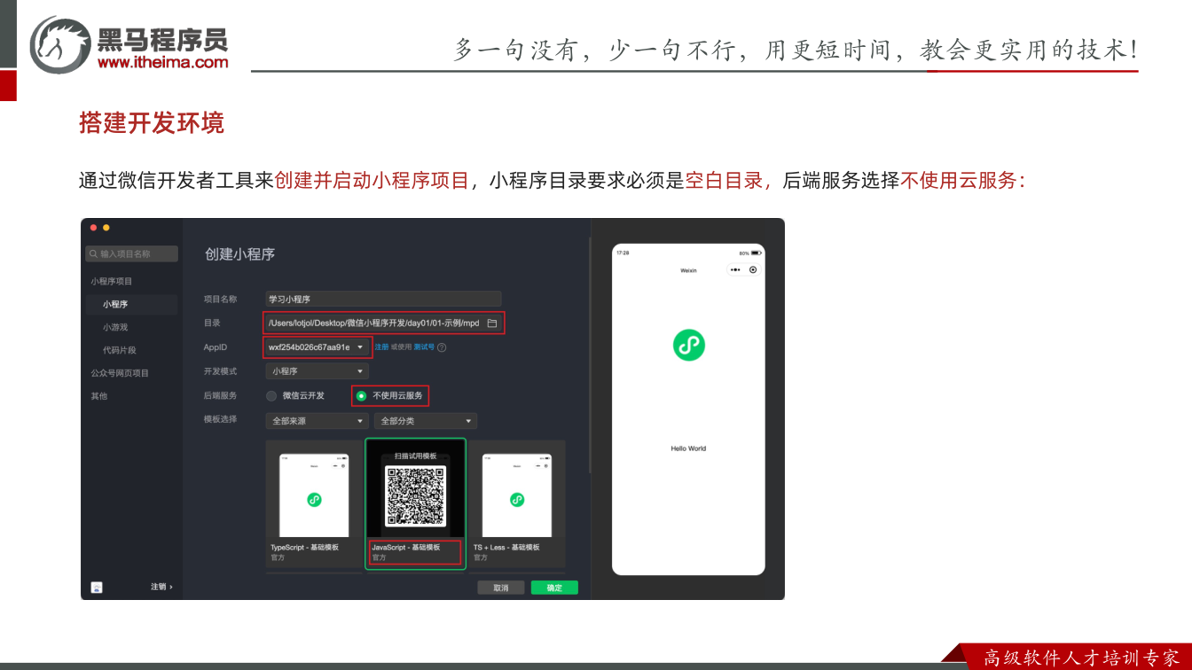Choose the TS + Less - 基础模板 template
The width and height of the screenshot is (1192, 670).
pos(517,503)
